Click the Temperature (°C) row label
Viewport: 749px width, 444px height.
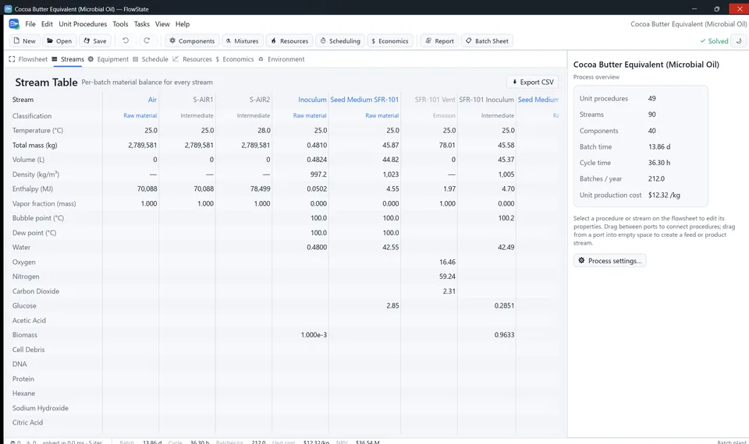(37, 130)
